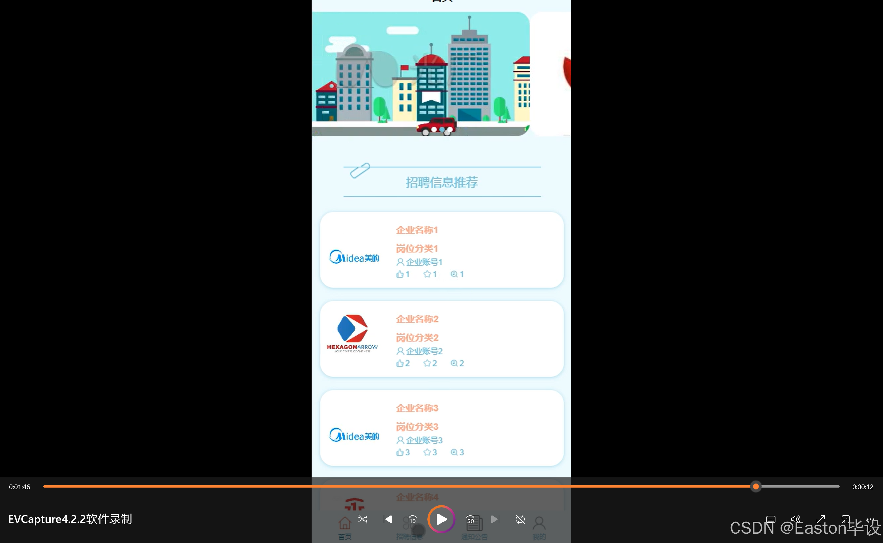
Task: Click star favorite icon on 企业名称2 card
Action: pos(427,363)
